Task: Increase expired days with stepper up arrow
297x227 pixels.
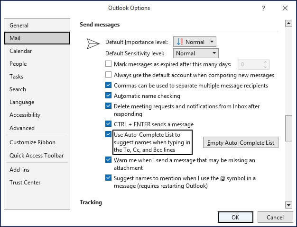Action: click(265, 62)
